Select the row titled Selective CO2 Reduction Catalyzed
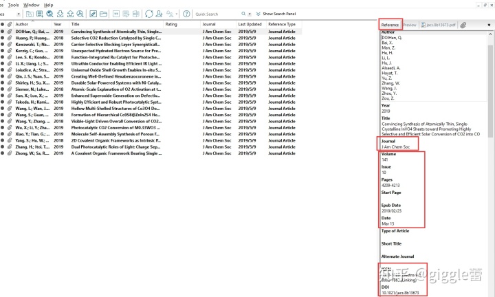This screenshot has width=495, height=297. click(151, 38)
